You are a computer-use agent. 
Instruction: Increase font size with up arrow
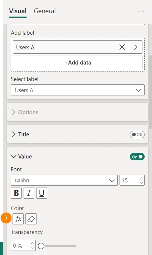(x=141, y=178)
